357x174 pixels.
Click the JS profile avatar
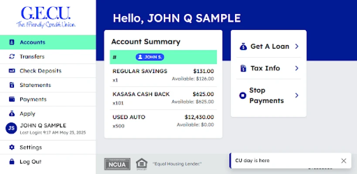(x=11, y=128)
